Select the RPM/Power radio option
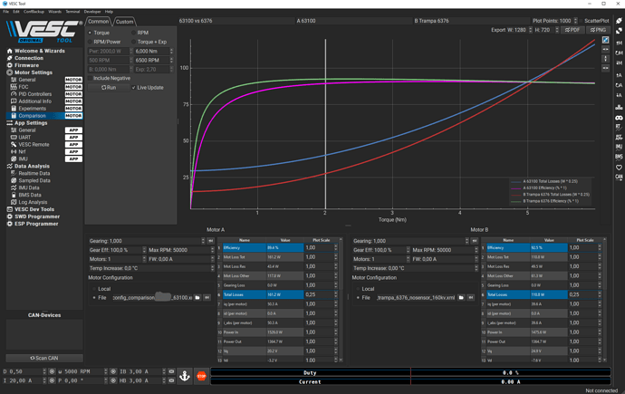Image resolution: width=625 pixels, height=394 pixels. tap(91, 42)
